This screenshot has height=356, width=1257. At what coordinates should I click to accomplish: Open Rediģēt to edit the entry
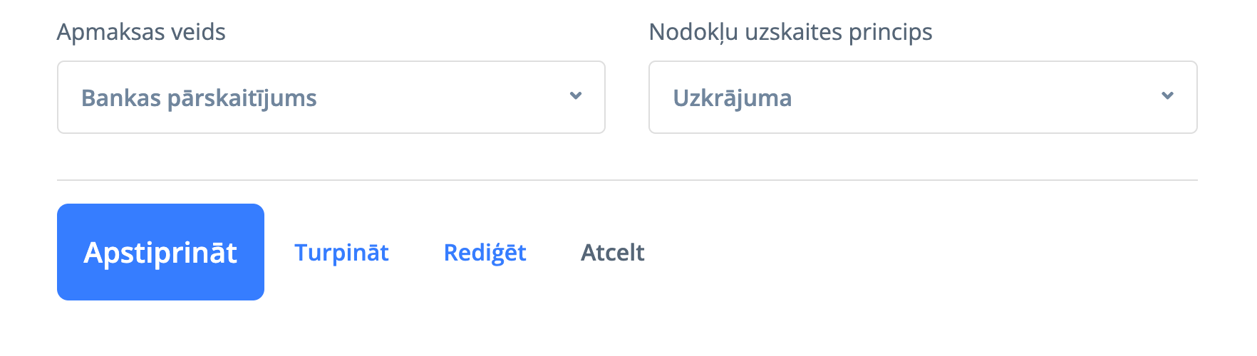[485, 253]
